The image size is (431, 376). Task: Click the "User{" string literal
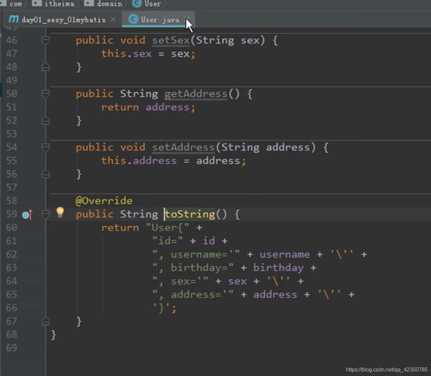168,228
